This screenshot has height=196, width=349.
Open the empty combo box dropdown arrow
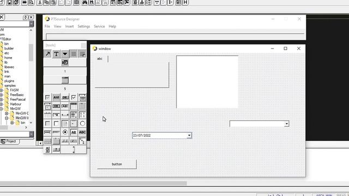tap(287, 124)
